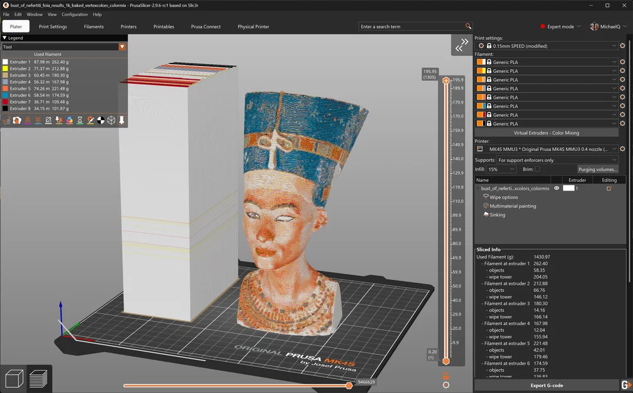Open slider settings cog below vertical slider
Screen dimensions: 633x393
pyautogui.click(x=445, y=385)
